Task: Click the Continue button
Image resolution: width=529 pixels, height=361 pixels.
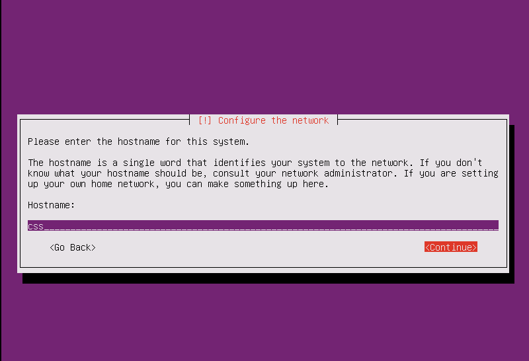Action: 451,247
